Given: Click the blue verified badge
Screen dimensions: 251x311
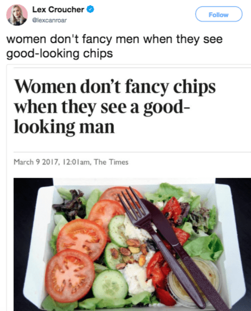Looking at the screenshot, I should (90, 10).
